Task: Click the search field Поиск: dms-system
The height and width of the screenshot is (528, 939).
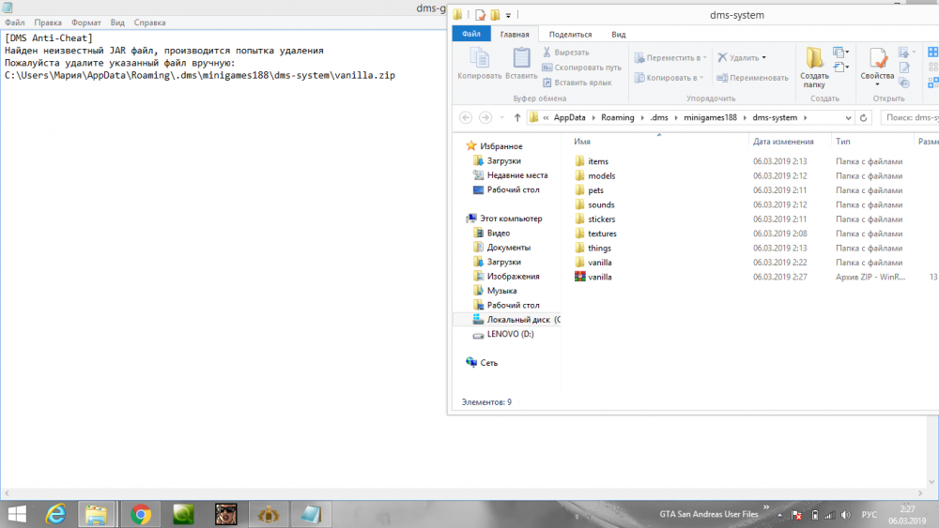Action: click(x=909, y=117)
